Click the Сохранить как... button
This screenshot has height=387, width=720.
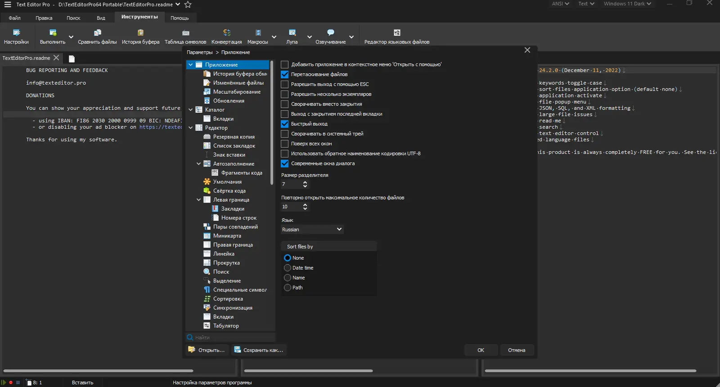tap(259, 350)
